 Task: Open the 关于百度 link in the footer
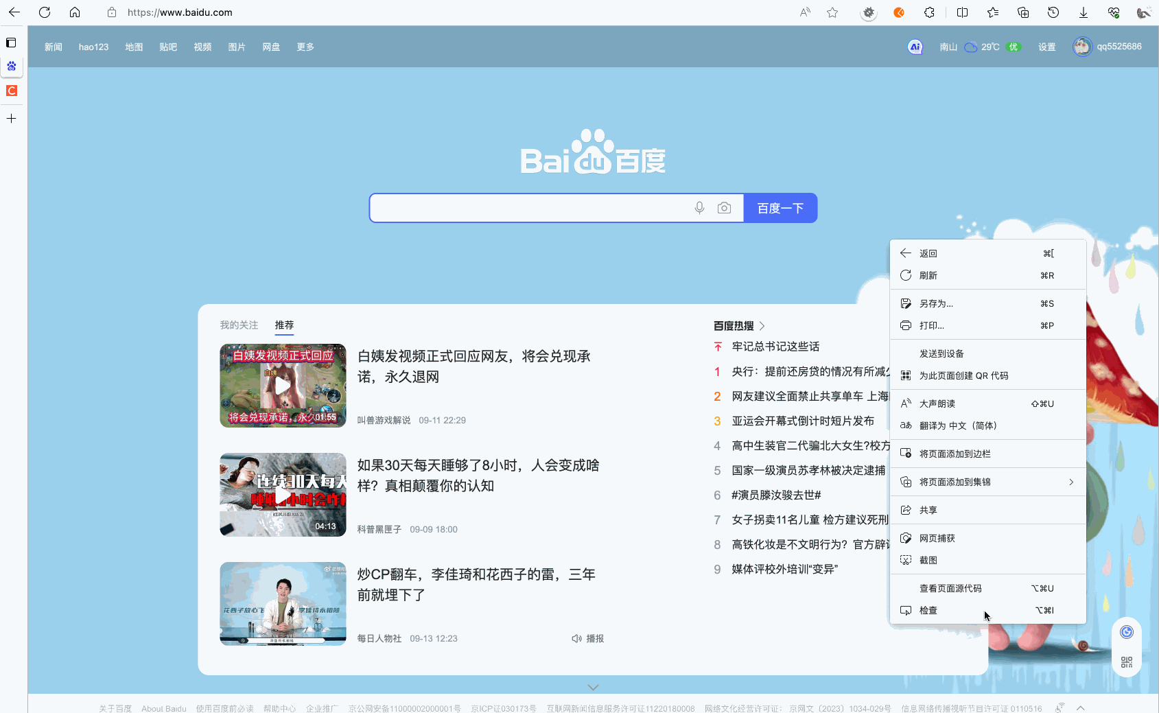coord(115,708)
